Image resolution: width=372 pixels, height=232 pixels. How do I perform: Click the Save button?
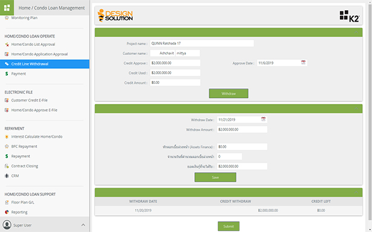pyautogui.click(x=215, y=177)
